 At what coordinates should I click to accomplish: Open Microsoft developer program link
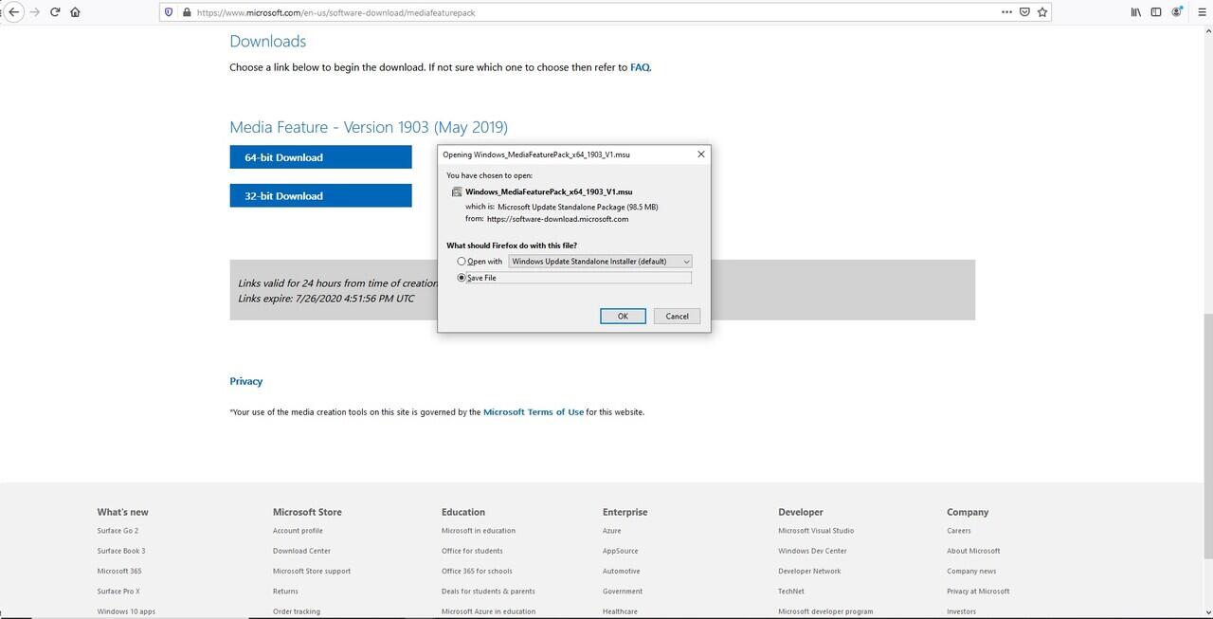click(825, 611)
